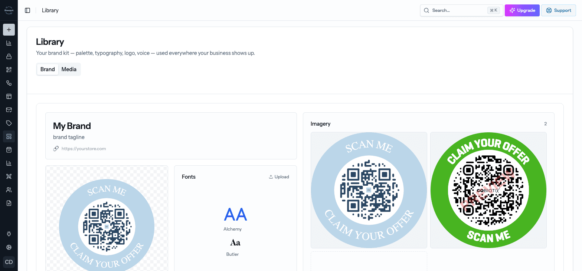Open the padlock icon in the sidebar
Screen dimensions: 582x271
coord(9,56)
